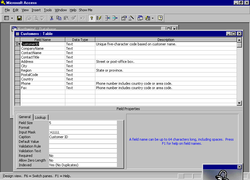Open the Tools menu
This screenshot has height=180, width=250.
click(47, 10)
